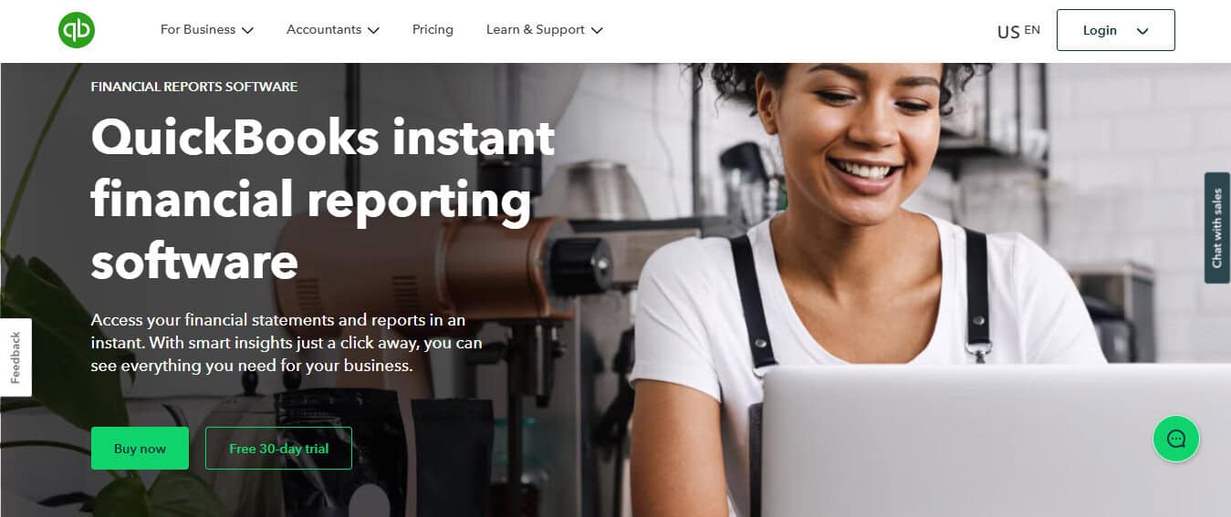
Task: Expand the For Business dropdown chevron
Action: [247, 30]
